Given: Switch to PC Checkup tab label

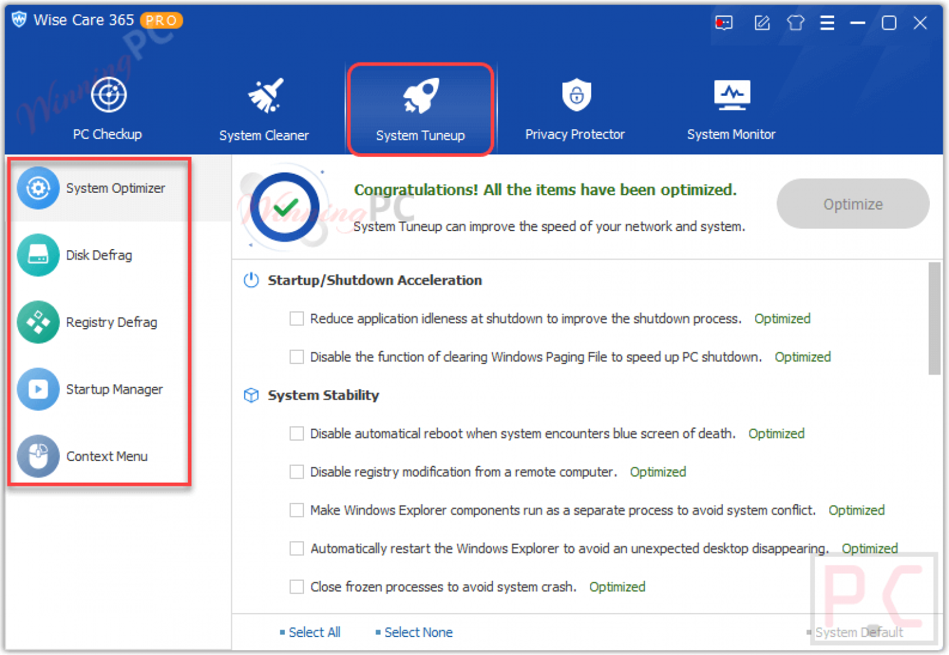Looking at the screenshot, I should tap(108, 134).
